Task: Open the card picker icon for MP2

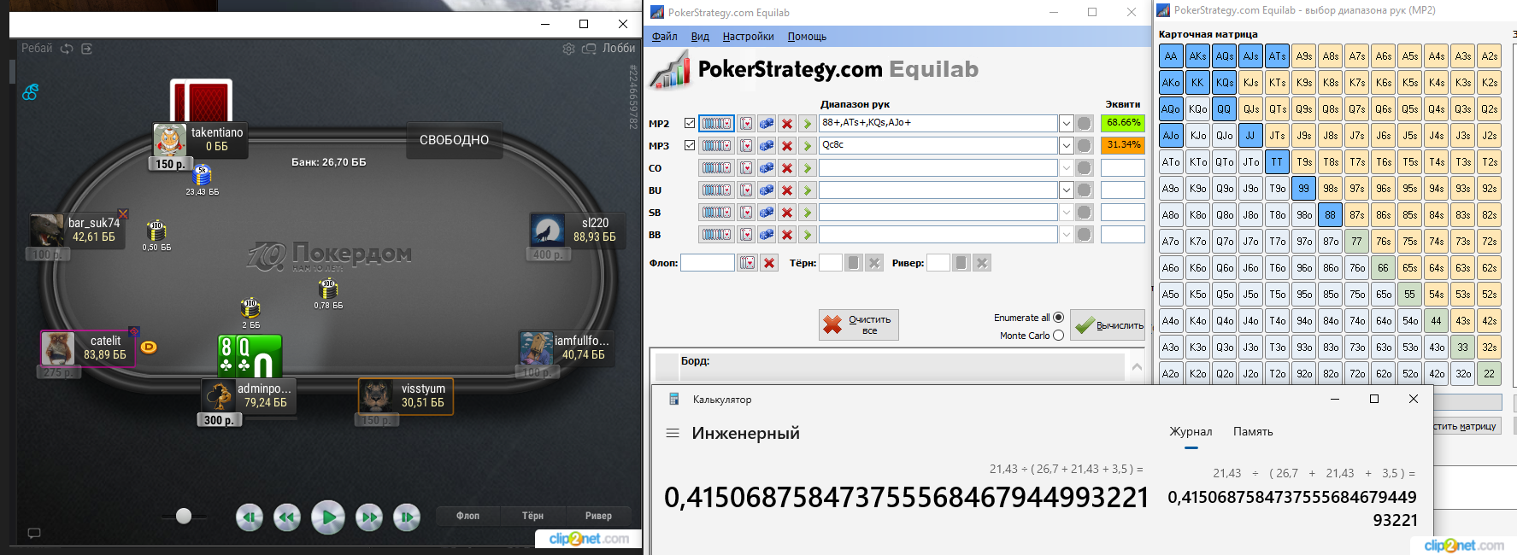Action: pyautogui.click(x=746, y=124)
